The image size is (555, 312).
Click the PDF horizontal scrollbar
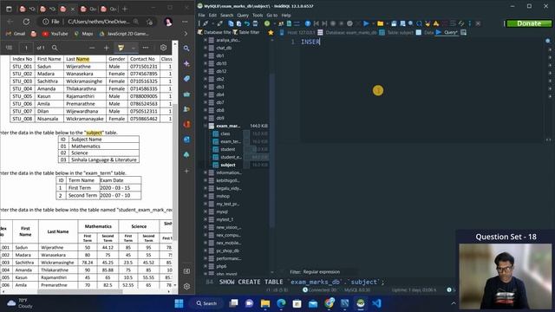[x=80, y=292]
